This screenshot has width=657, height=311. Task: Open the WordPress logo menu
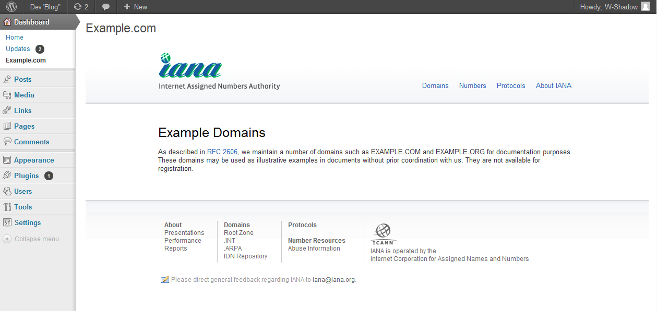click(11, 7)
